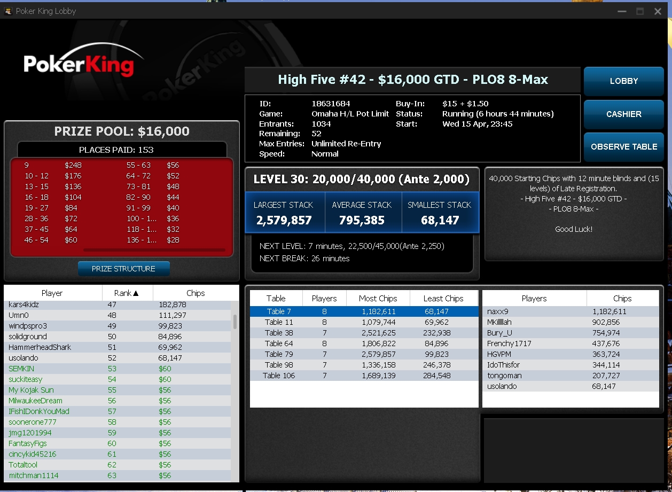Select eliminated player suckiteasy row
Viewport: 672px width, 492px height.
(118, 379)
